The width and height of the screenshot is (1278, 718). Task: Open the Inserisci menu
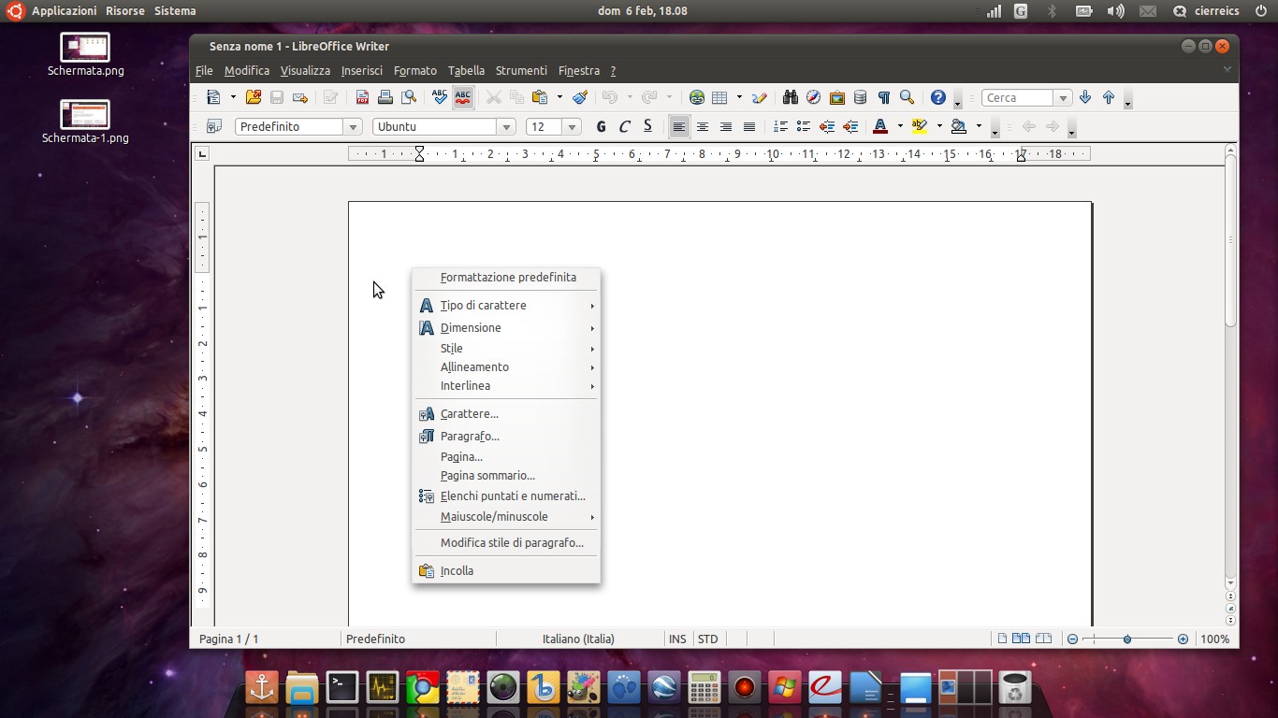pyautogui.click(x=362, y=71)
